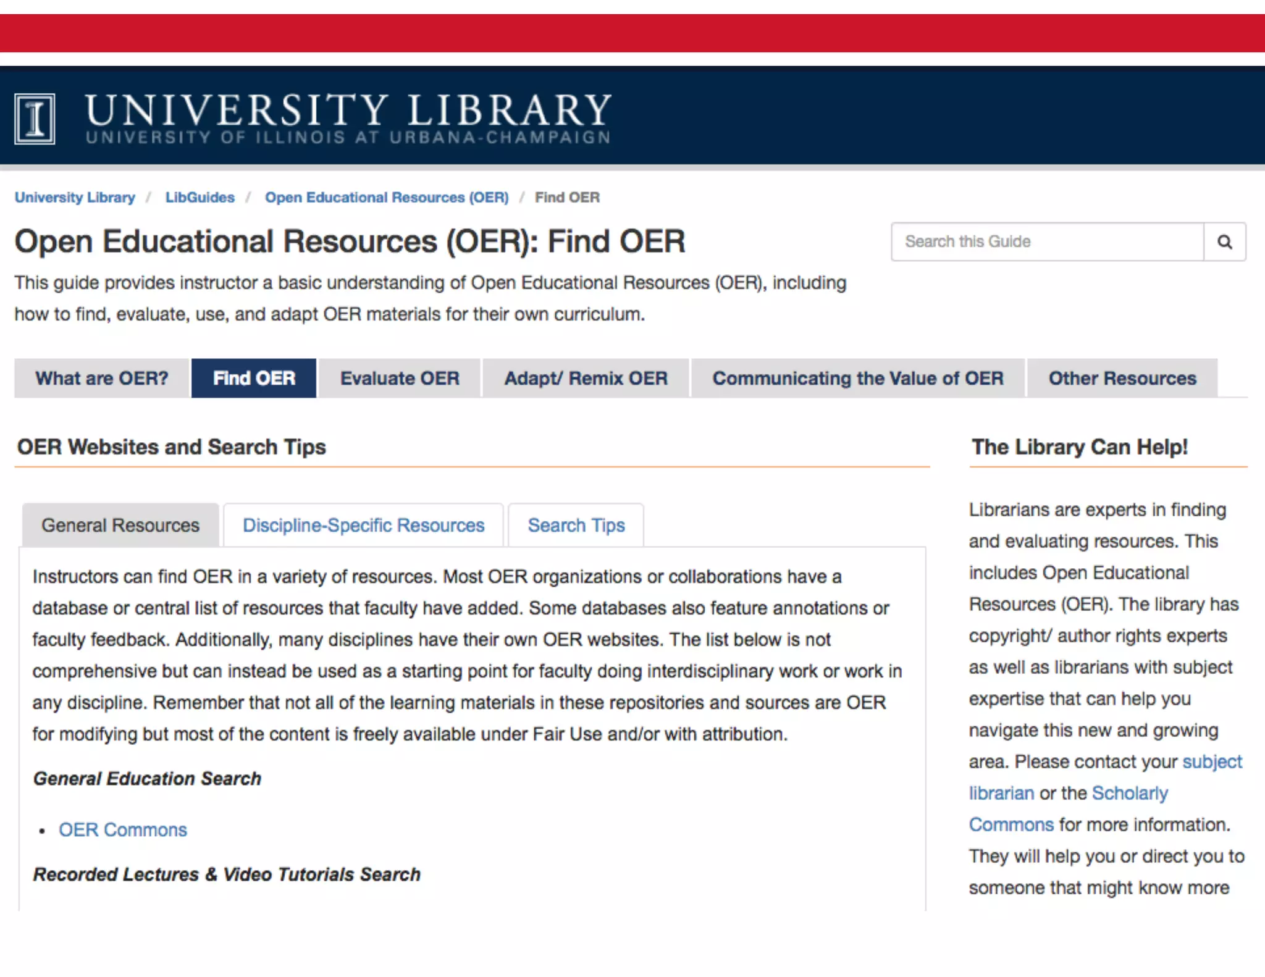Go to the Adapt/ Remix OER tab
Screen dimensions: 1265x977
[x=586, y=378]
